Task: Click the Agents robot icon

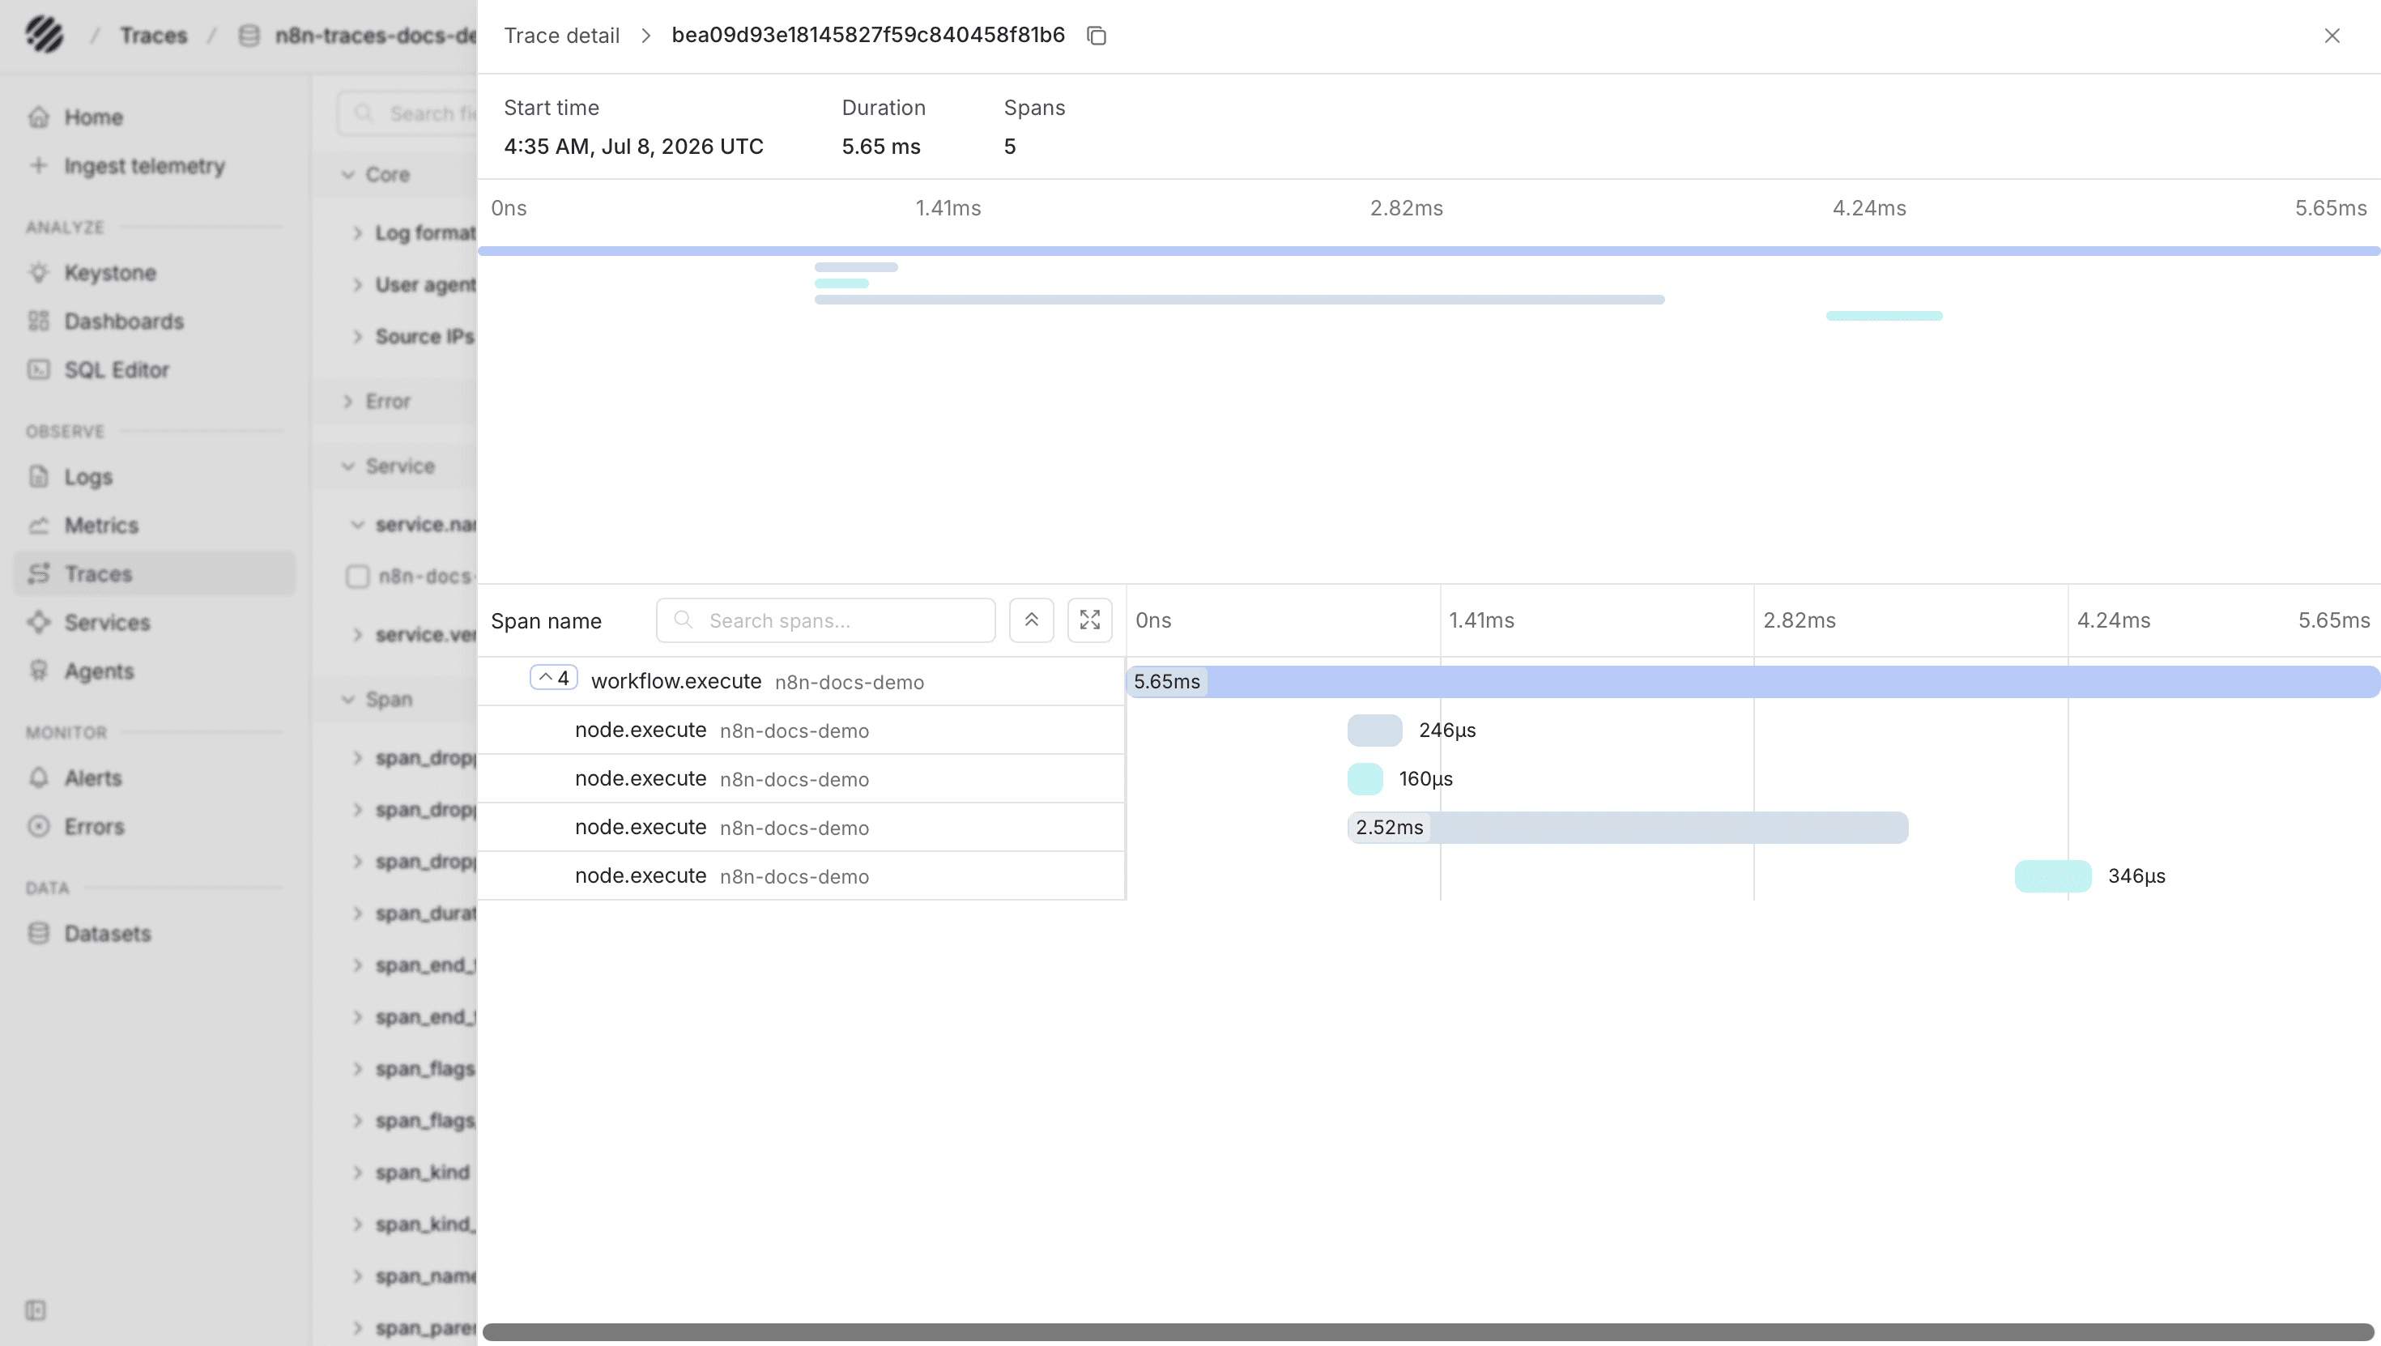Action: tap(39, 671)
